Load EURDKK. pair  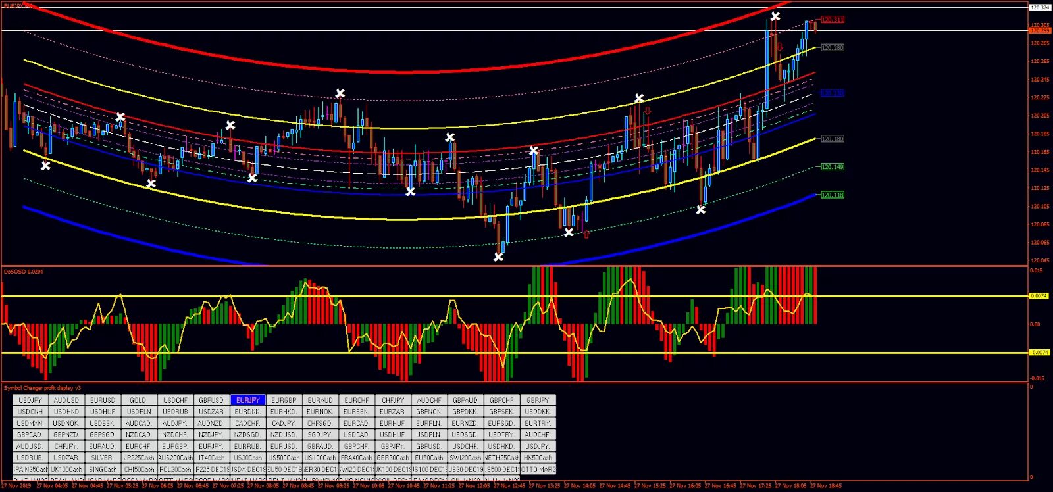247,412
